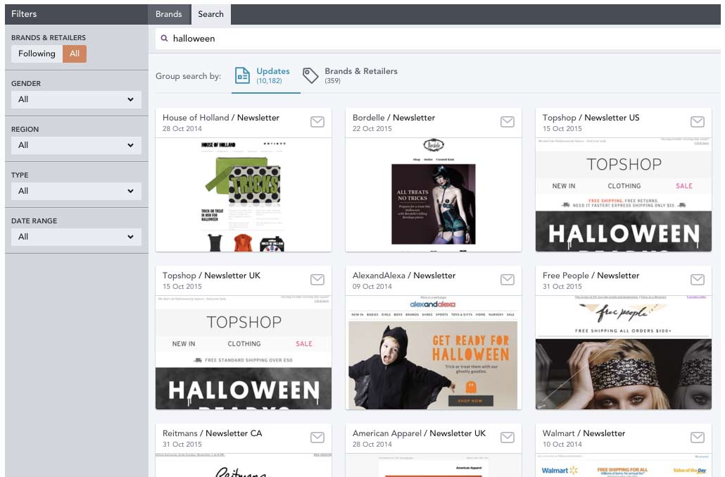The image size is (725, 477).
Task: Click the 15 Oct 2015 date on Topshop Newsletter UK
Action: click(x=182, y=286)
